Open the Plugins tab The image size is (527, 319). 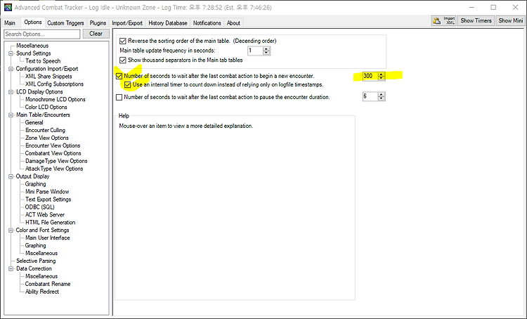[98, 23]
